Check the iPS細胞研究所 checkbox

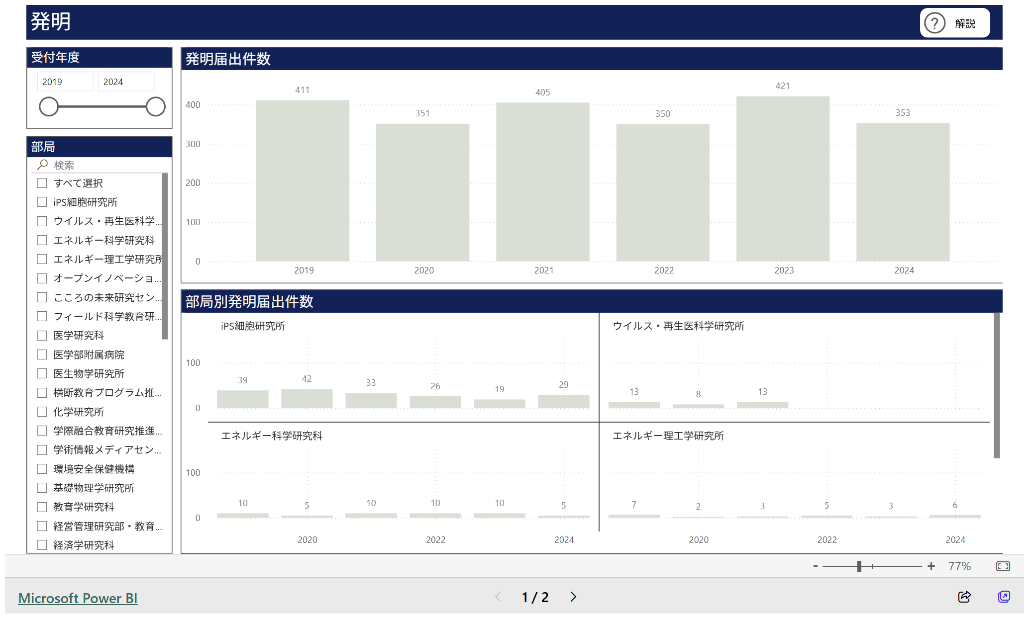tap(42, 202)
